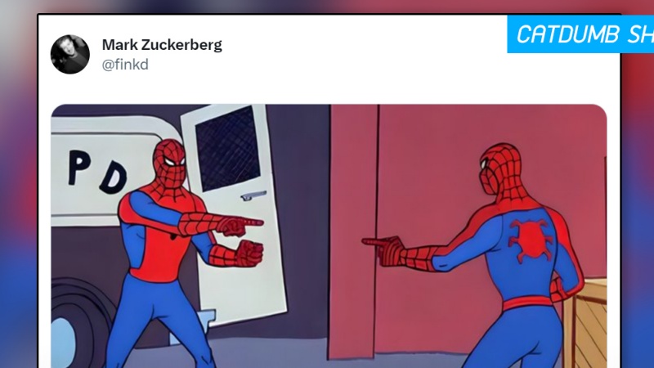Click the left Spider-Man's pointing finger
The width and height of the screenshot is (654, 368).
click(x=252, y=223)
